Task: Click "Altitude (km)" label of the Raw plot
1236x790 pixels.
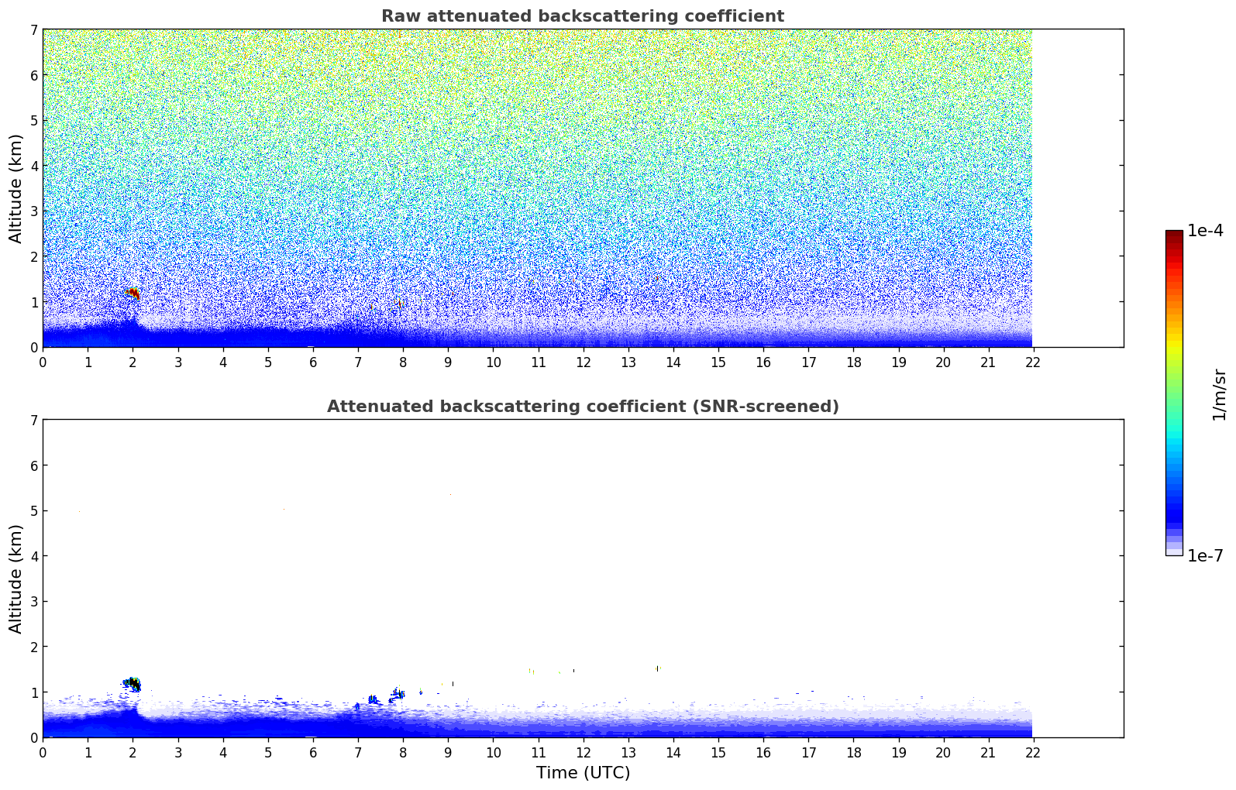Action: point(16,188)
